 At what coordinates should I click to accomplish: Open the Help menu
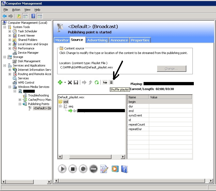(37, 10)
